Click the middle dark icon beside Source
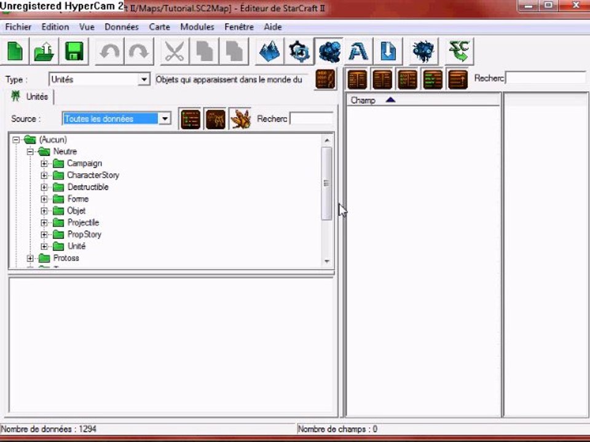 point(216,119)
